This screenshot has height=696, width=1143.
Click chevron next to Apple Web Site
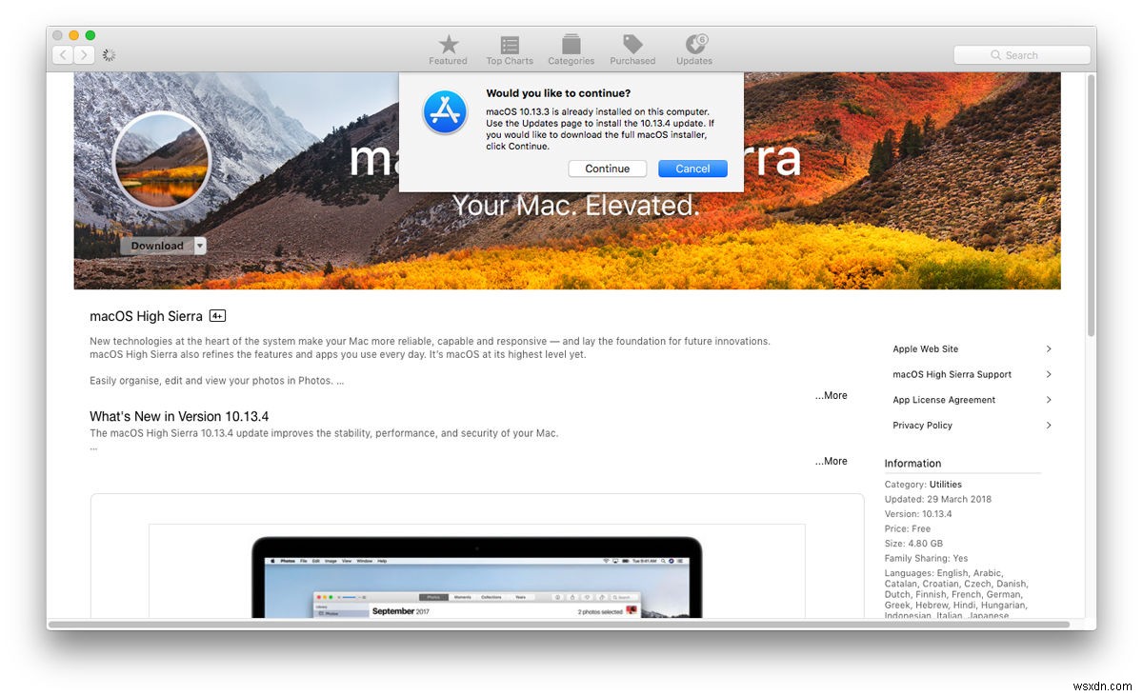(x=1049, y=349)
